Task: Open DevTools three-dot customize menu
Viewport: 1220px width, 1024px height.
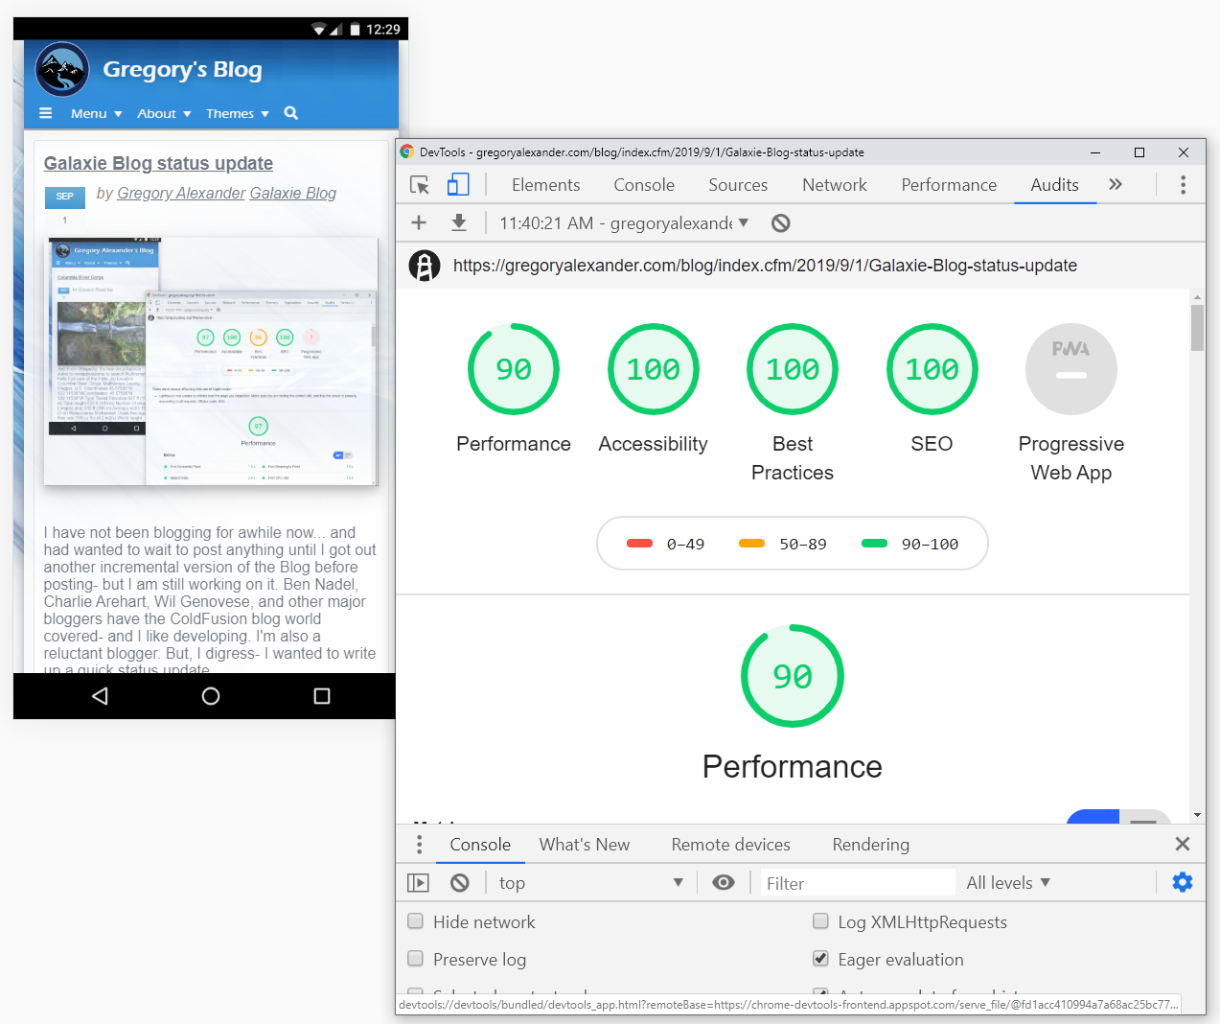Action: 1183,185
